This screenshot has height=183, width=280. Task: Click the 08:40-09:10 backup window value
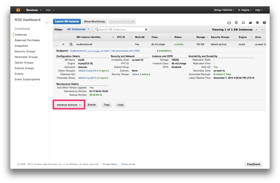point(96,95)
